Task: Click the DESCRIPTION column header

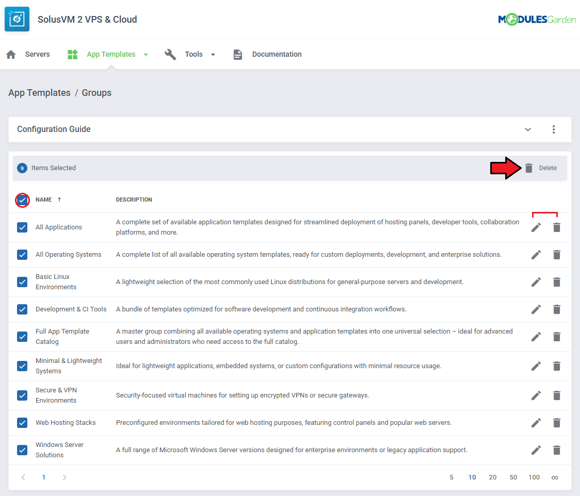Action: point(134,200)
